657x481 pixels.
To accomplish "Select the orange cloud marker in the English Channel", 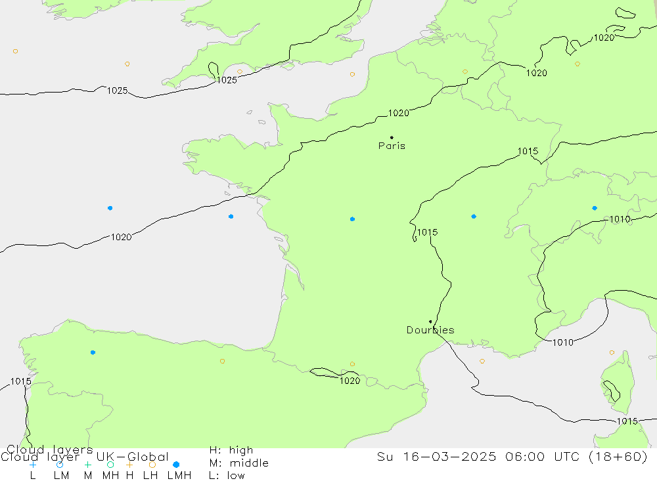I will [x=352, y=75].
